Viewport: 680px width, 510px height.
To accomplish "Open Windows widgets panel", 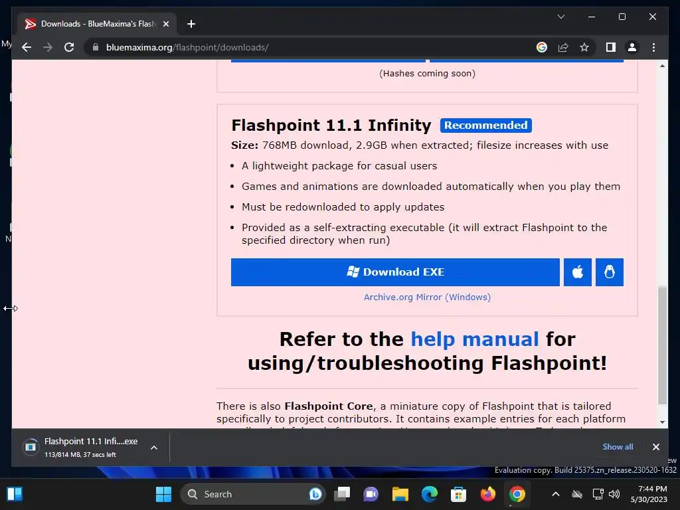I will (x=15, y=494).
